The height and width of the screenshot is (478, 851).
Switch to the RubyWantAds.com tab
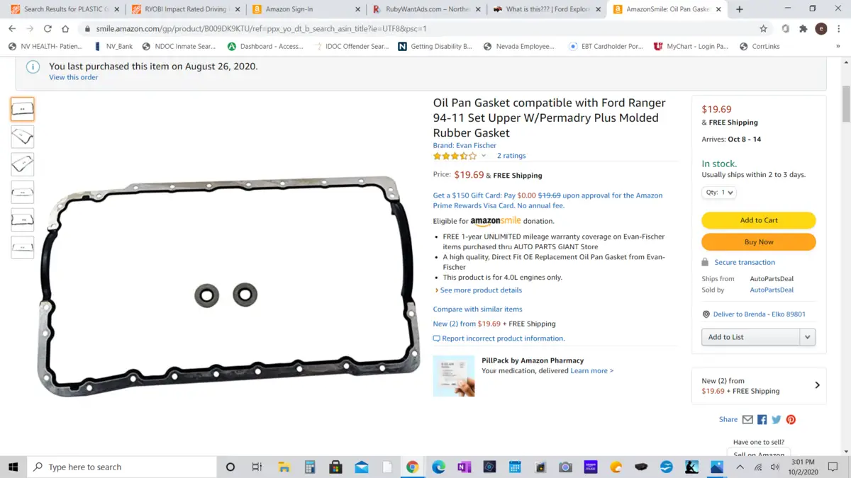pyautogui.click(x=428, y=9)
